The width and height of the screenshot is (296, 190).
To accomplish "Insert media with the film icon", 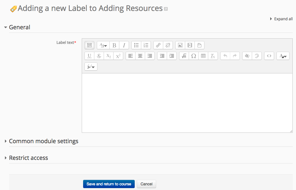I will point(190,45).
